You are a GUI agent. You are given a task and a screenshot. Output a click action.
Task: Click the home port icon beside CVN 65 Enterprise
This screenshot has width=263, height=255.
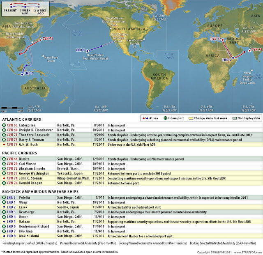[x=4, y=125]
